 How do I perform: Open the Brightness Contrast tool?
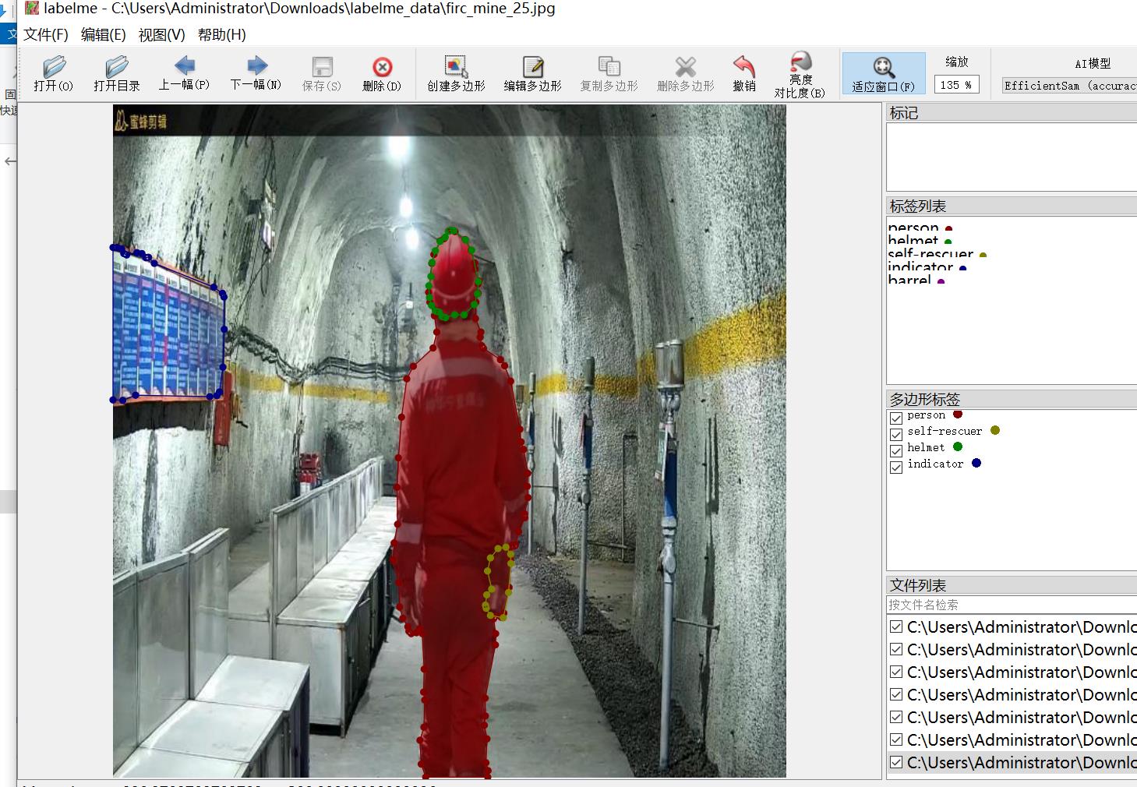click(800, 75)
